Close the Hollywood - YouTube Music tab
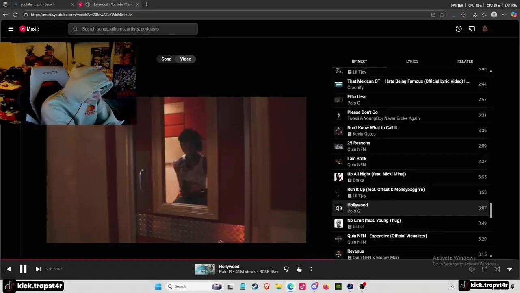 tap(138, 4)
